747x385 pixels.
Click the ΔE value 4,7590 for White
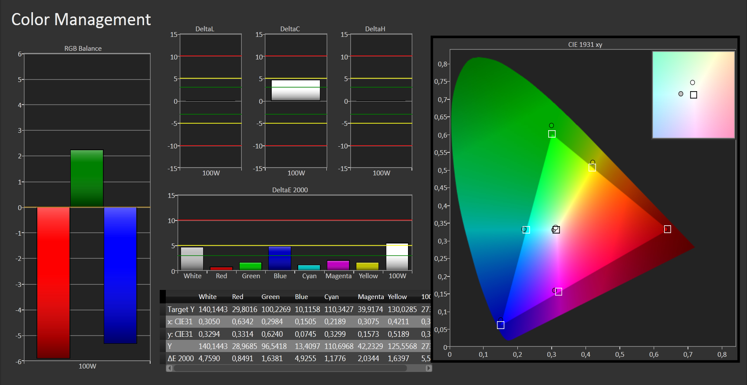(209, 359)
